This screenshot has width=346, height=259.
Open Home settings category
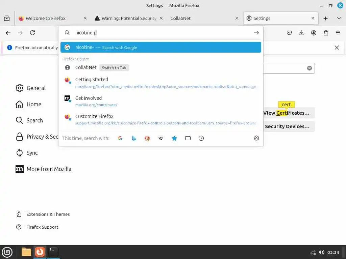point(28,105)
